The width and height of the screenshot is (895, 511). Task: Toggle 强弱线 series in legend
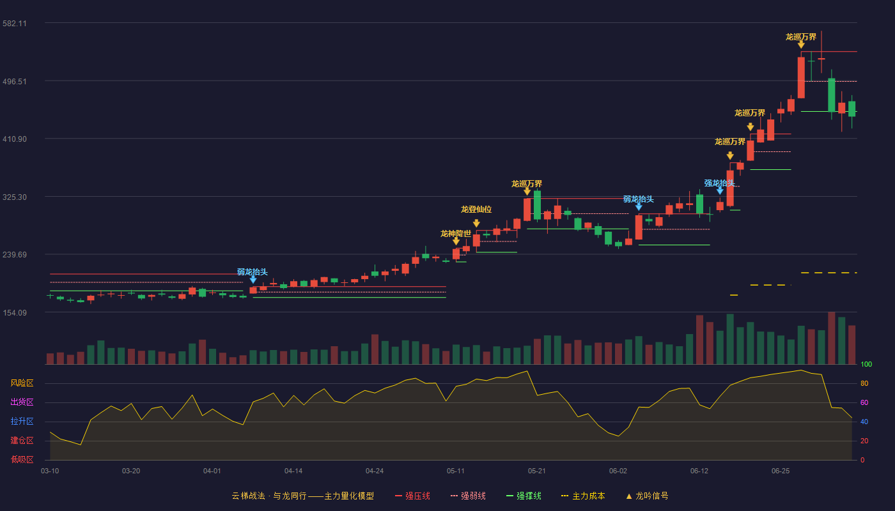(468, 496)
